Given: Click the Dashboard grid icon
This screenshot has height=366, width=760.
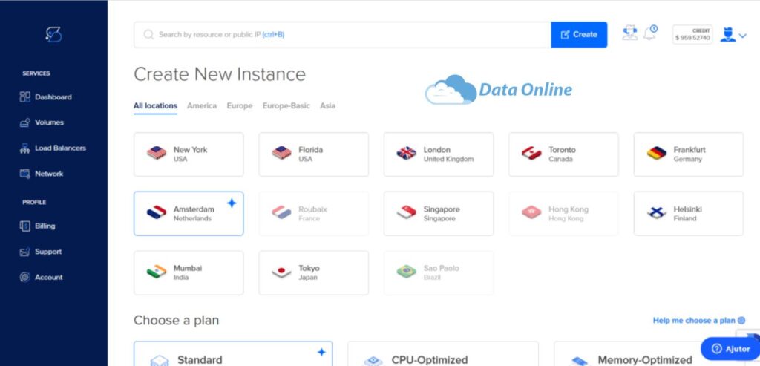Looking at the screenshot, I should point(24,97).
